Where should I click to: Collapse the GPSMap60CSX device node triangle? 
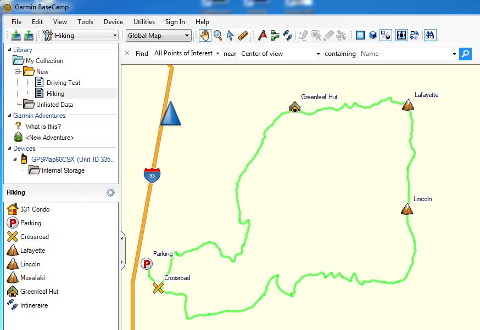tap(15, 159)
